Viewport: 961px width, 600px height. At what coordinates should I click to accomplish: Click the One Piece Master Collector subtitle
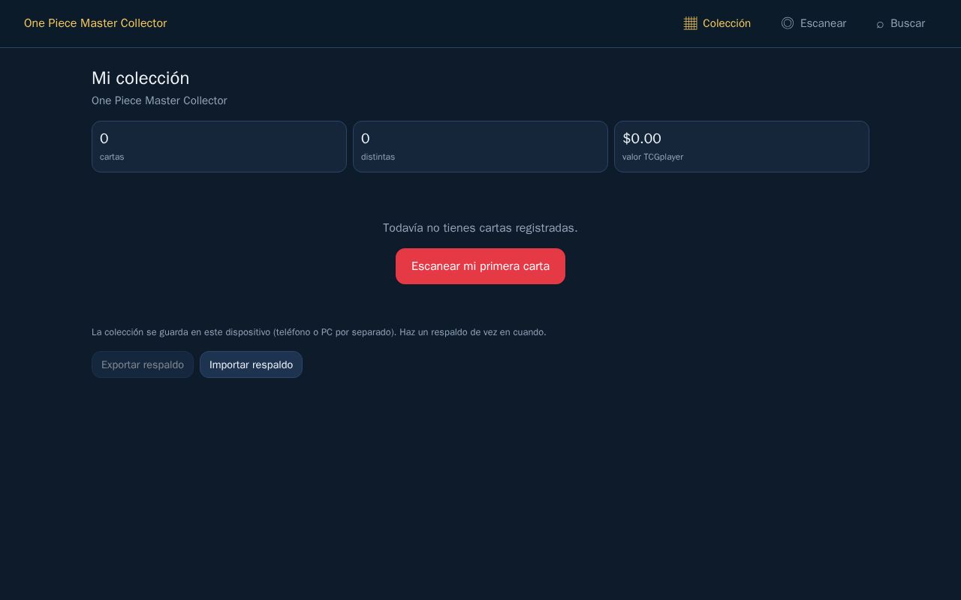tap(159, 100)
